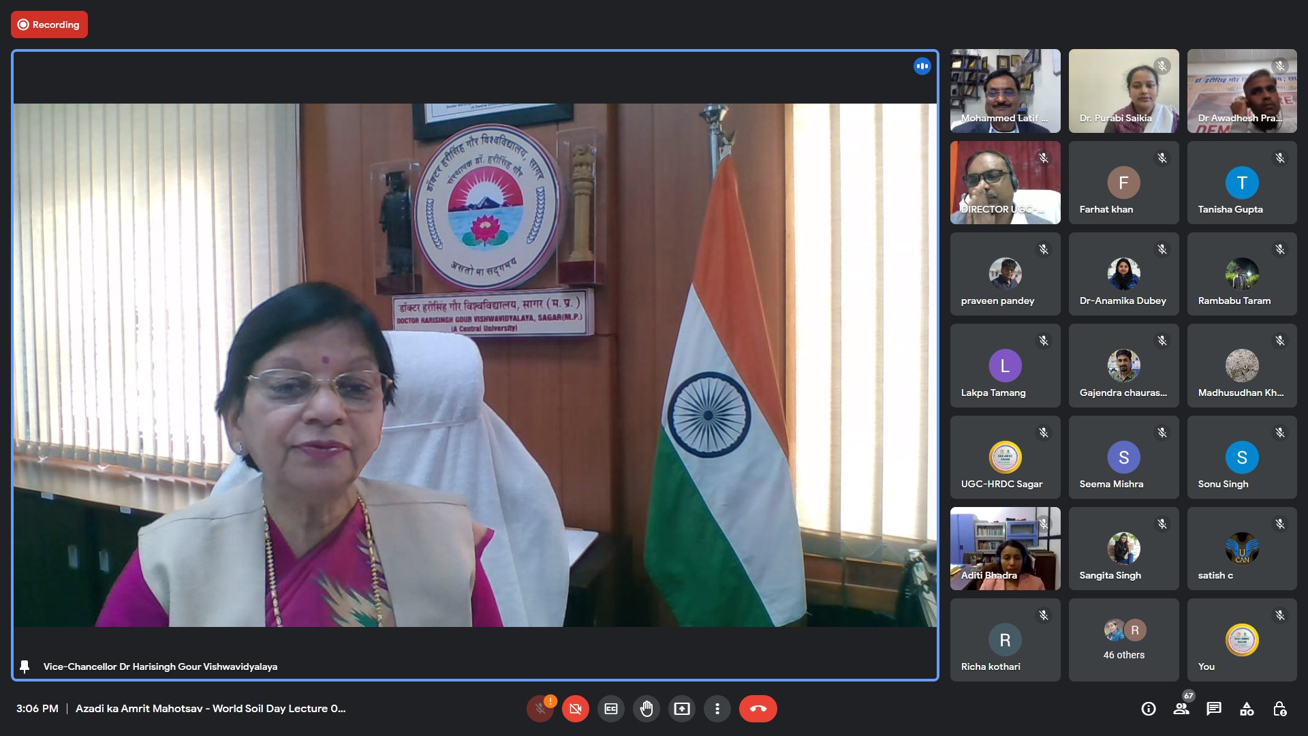
Task: Expand the truncated meeting title in the bottom bar
Action: pyautogui.click(x=211, y=709)
